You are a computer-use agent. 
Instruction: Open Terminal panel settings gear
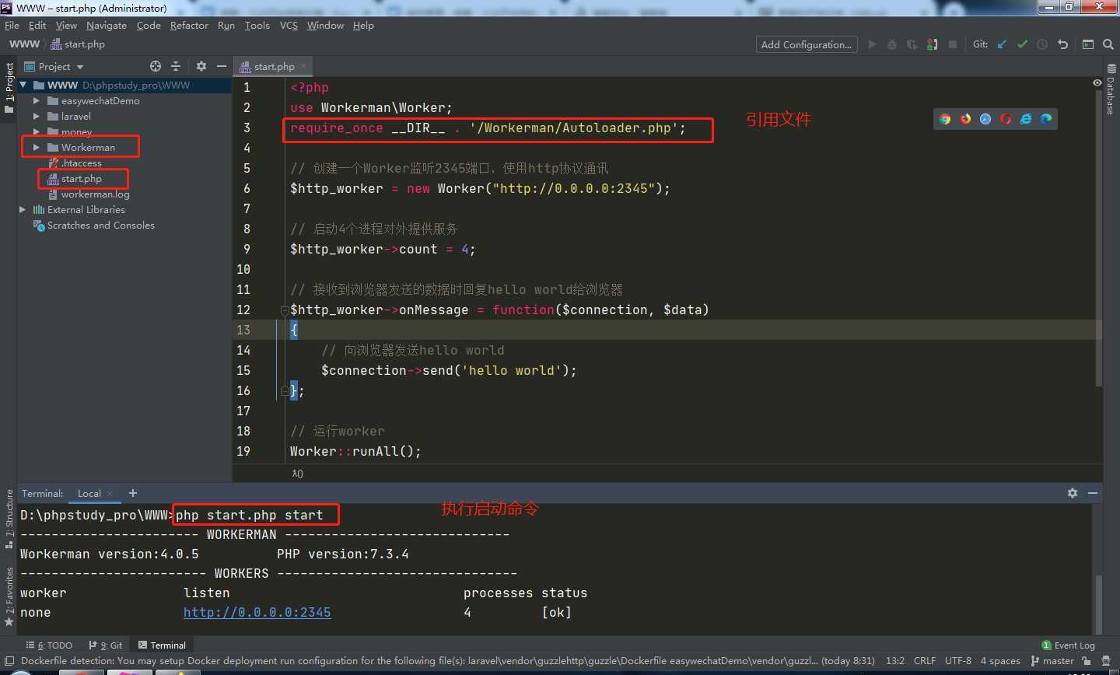(1073, 493)
